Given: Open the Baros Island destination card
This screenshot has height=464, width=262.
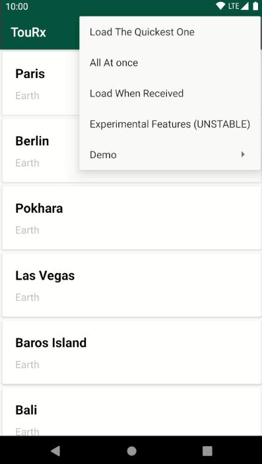Looking at the screenshot, I should [132, 352].
